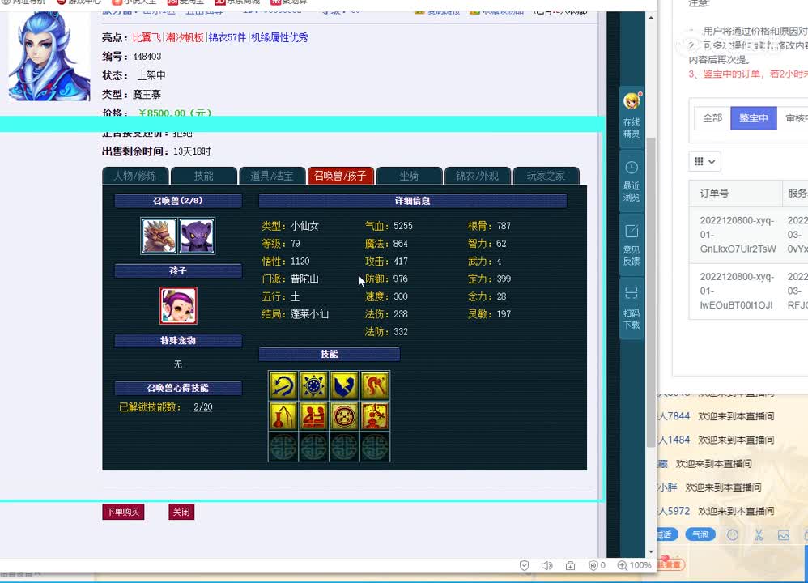Switch to the 玩家之家 tab
Image resolution: width=808 pixels, height=583 pixels.
pyautogui.click(x=546, y=176)
